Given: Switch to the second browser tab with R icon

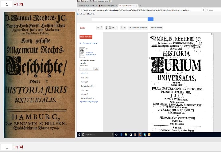Looking at the screenshot, I should 108,6.
